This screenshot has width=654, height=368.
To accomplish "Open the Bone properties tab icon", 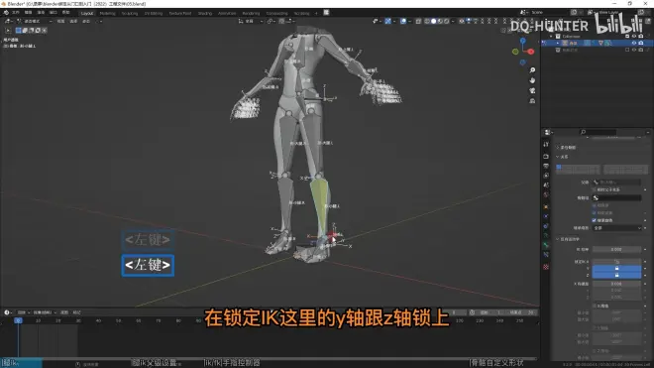I will (546, 245).
